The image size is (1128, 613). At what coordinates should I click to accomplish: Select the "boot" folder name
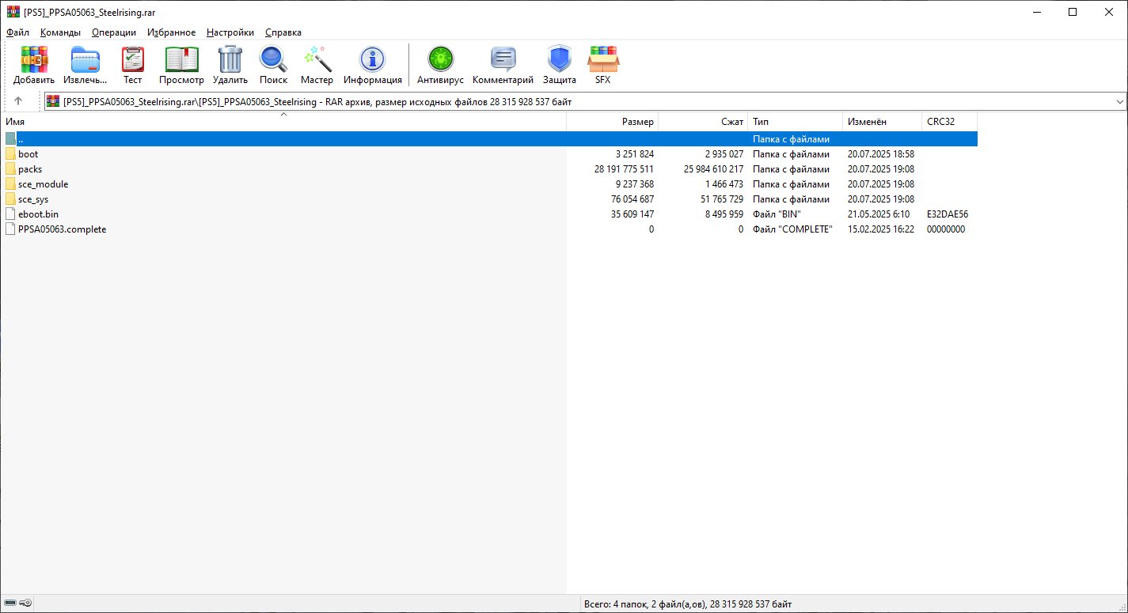[28, 154]
